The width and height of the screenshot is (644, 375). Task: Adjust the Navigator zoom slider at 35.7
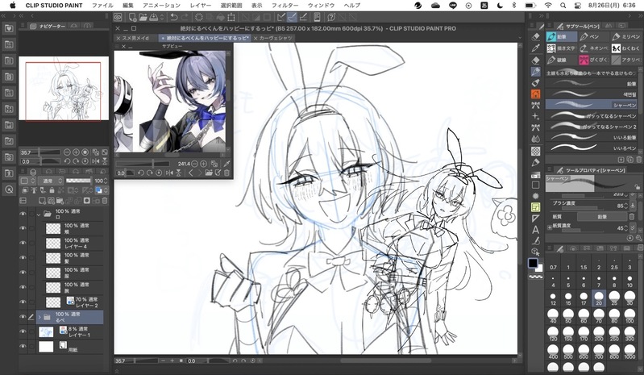[x=39, y=152]
